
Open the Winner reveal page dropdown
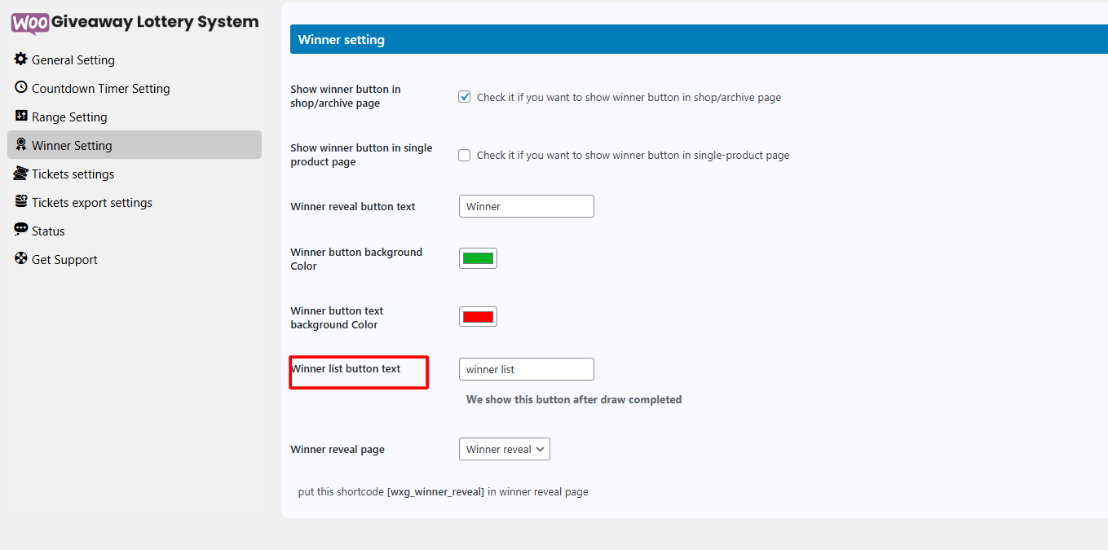(x=505, y=449)
